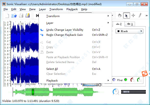The height and width of the screenshot is (105, 150).
Task: Expand the Transform submenu in popup
Action: click(x=75, y=16)
